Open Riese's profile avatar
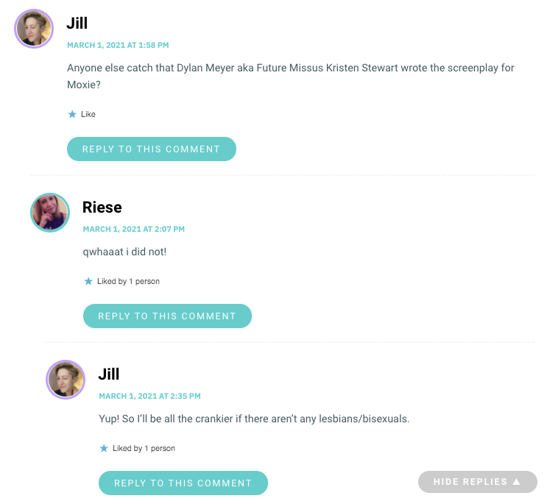This screenshot has width=550, height=504. click(x=50, y=213)
